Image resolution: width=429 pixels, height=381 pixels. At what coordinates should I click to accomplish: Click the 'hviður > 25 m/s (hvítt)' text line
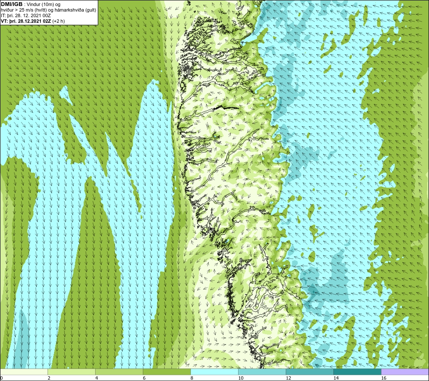[48, 10]
